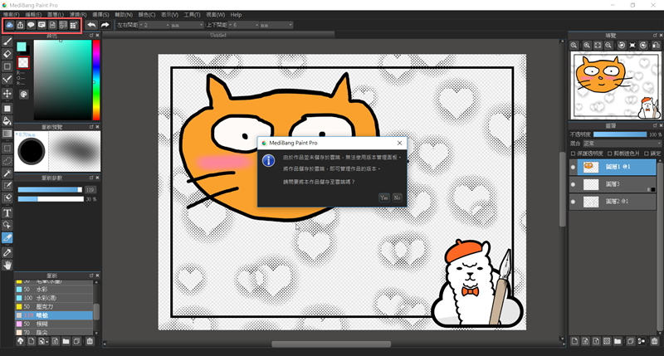Select the Eraser tool in left toolbar
This screenshot has height=356, width=664.
pos(7,54)
